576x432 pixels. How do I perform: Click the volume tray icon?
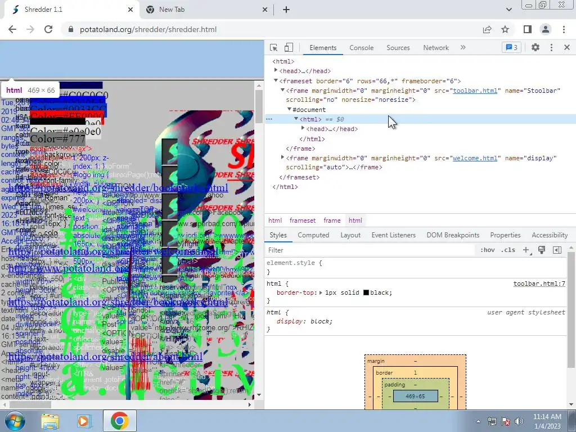tap(519, 421)
